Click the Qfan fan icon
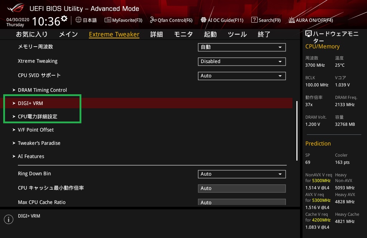Screen dimensions: 367x238 153,20
